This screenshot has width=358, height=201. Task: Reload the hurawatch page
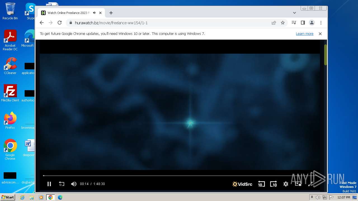pos(60,23)
